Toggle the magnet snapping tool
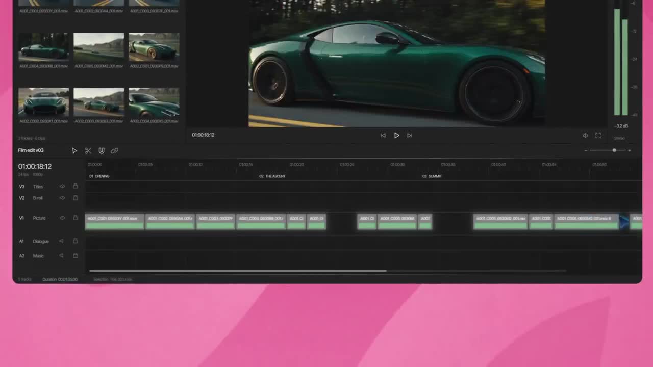This screenshot has height=367, width=653. [x=102, y=151]
